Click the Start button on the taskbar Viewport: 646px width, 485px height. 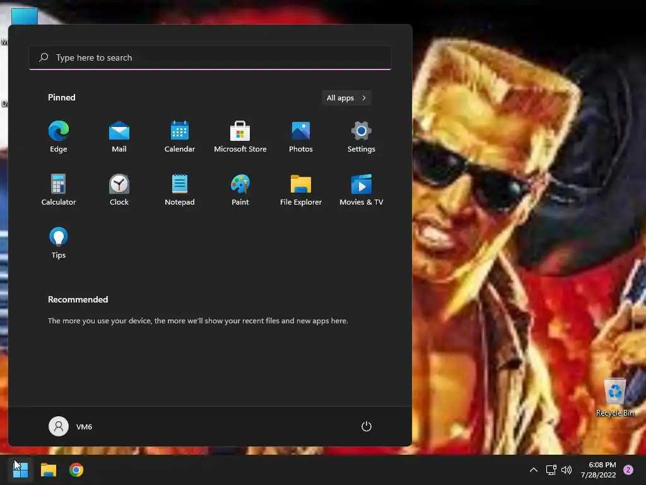click(x=20, y=470)
